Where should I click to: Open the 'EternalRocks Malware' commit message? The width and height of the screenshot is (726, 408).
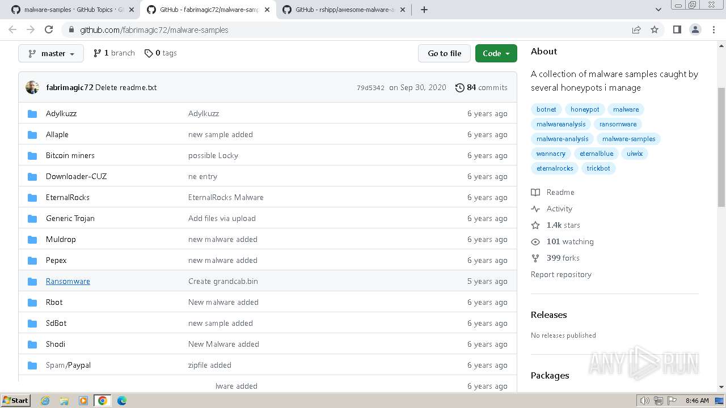[x=226, y=197]
